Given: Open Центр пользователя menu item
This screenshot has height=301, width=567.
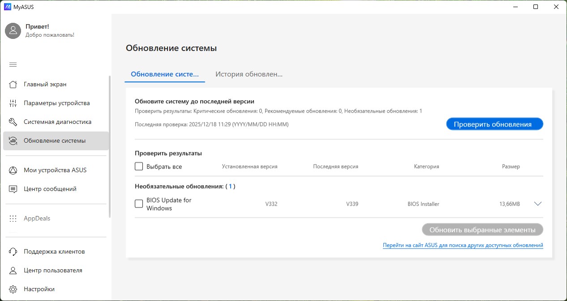Looking at the screenshot, I should point(56,270).
